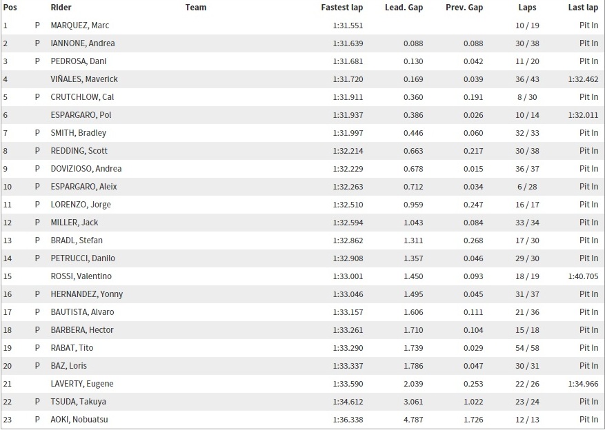The image size is (605, 430).
Task: Click the Team column header
Action: pyautogui.click(x=196, y=8)
